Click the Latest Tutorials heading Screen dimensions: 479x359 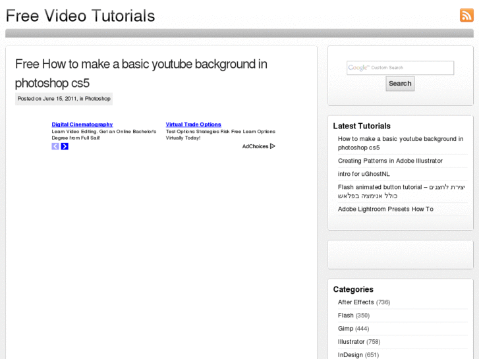coord(362,126)
